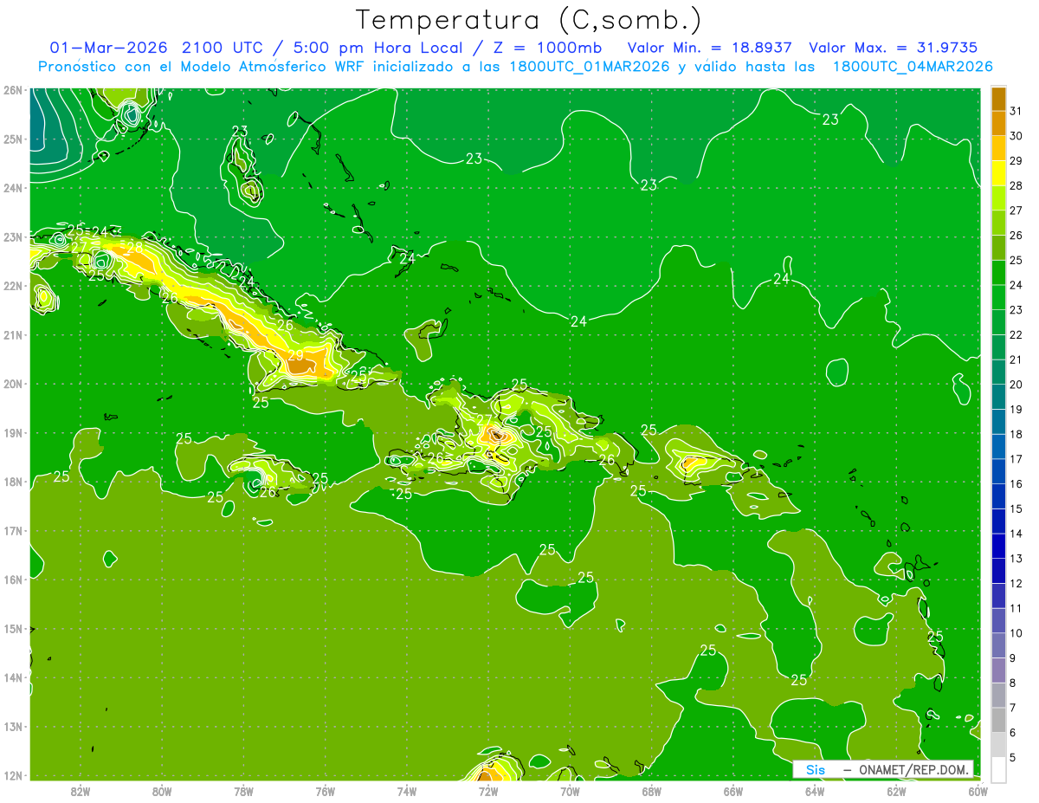Image resolution: width=1039 pixels, height=803 pixels.
Task: Click the legend value "11"
Action: 1016,608
